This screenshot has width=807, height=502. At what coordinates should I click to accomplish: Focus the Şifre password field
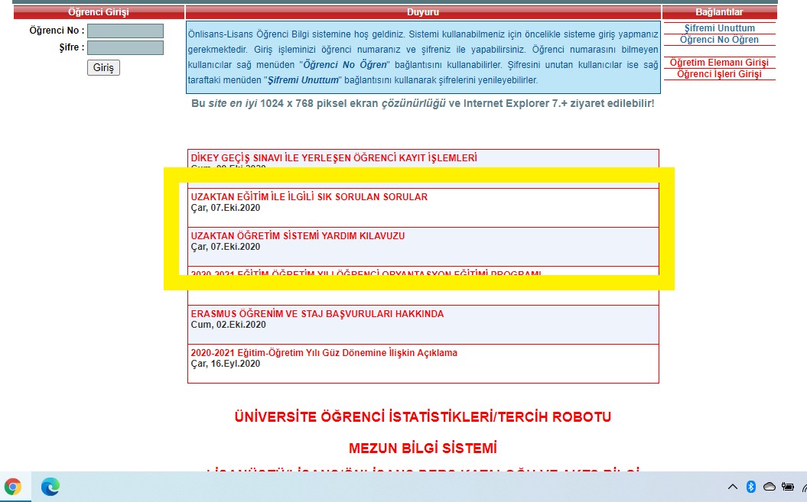(x=125, y=48)
